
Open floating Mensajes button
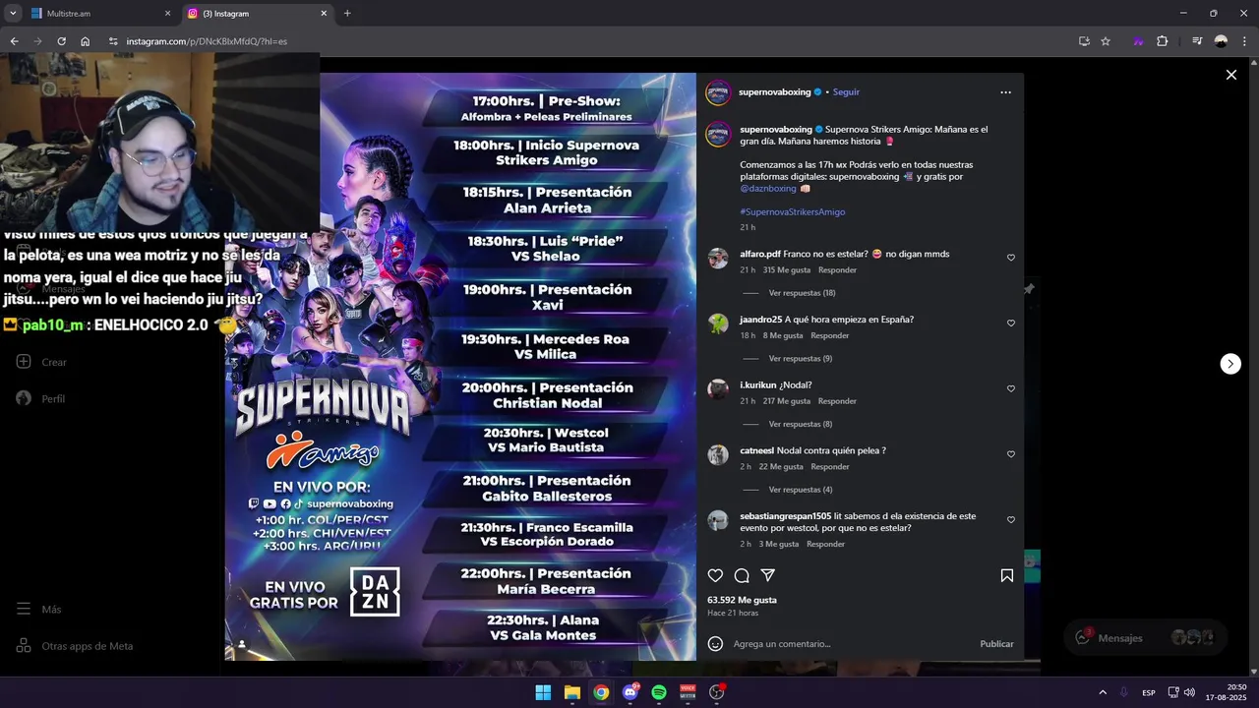point(1146,638)
